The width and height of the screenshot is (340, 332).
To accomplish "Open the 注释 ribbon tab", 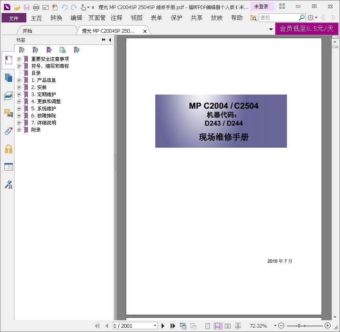I will 116,18.
